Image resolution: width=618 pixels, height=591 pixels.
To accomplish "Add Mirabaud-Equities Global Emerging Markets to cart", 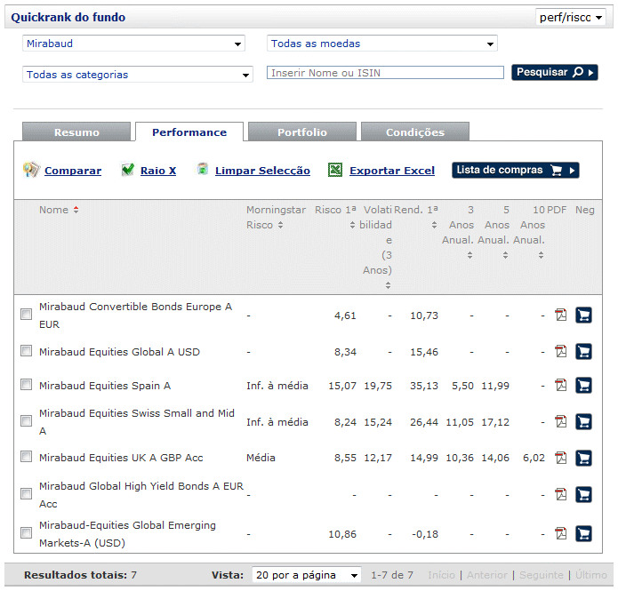I will pyautogui.click(x=583, y=534).
